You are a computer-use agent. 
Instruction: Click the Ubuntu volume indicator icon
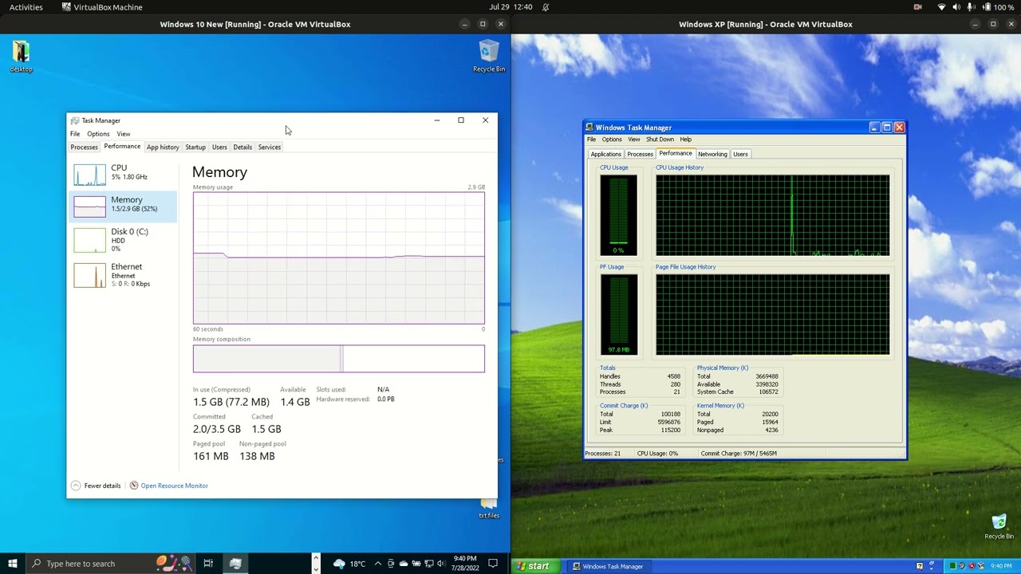[x=956, y=7]
